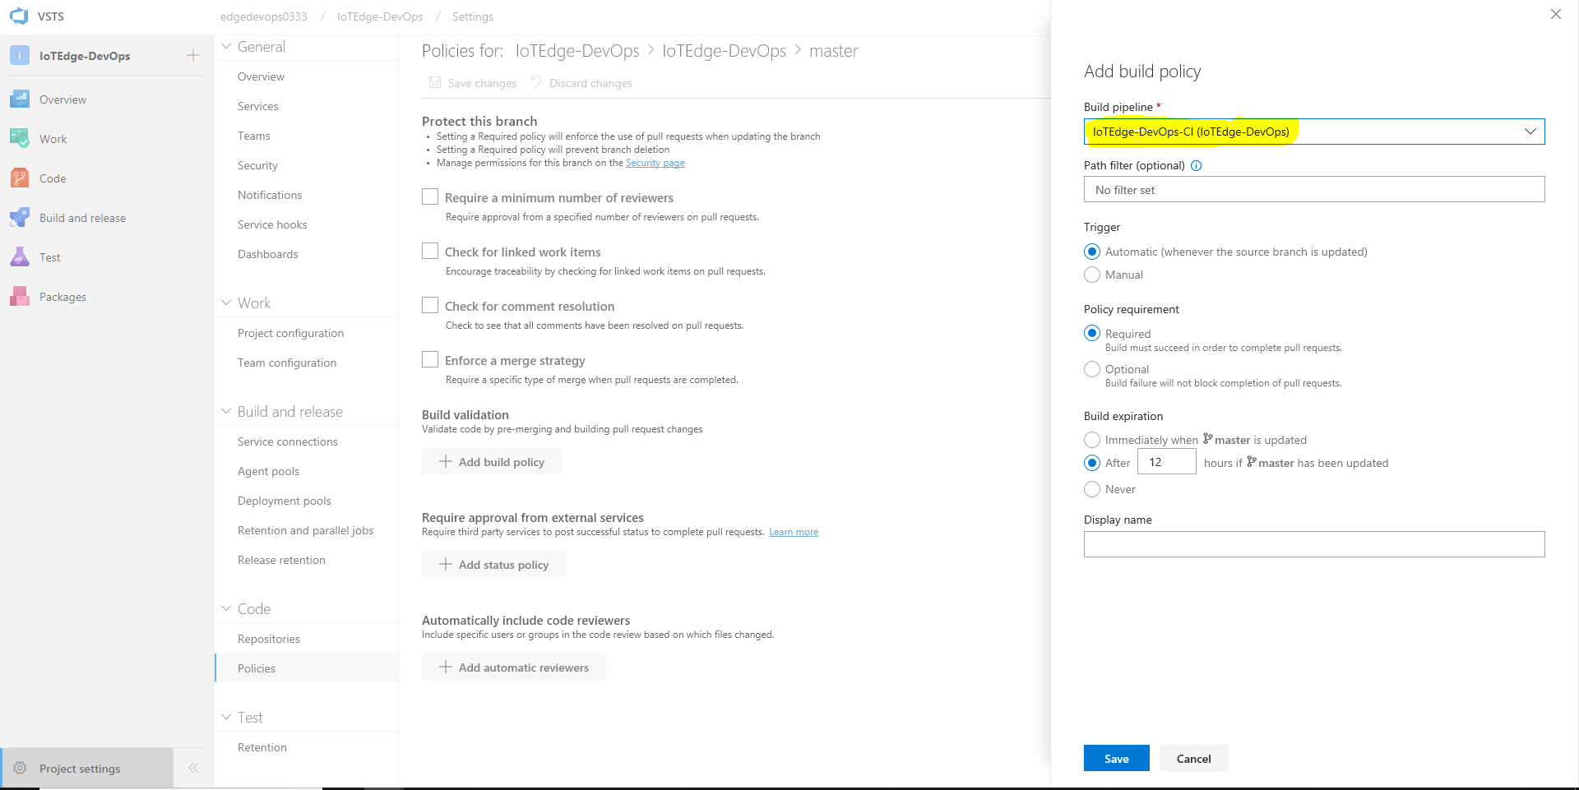Click Add status policy button
The width and height of the screenshot is (1579, 790).
[x=493, y=564]
